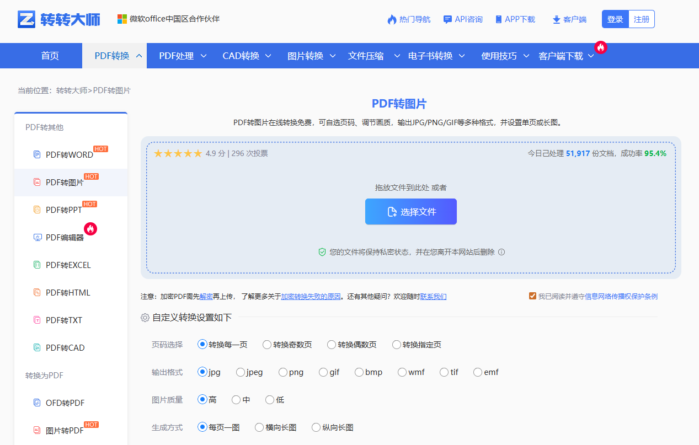699x445 pixels.
Task: Click the PDF转图片 icon in sidebar
Action: click(x=38, y=182)
